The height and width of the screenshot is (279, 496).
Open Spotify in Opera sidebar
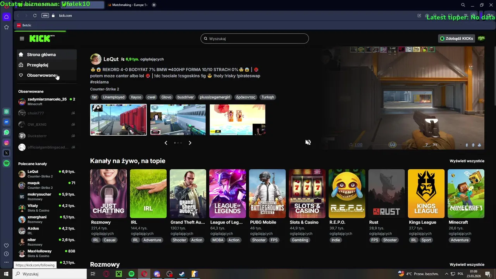[x=6, y=164]
